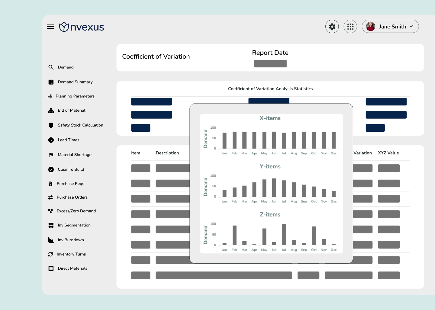Click the Demand search icon
This screenshot has height=310, width=435.
(51, 67)
